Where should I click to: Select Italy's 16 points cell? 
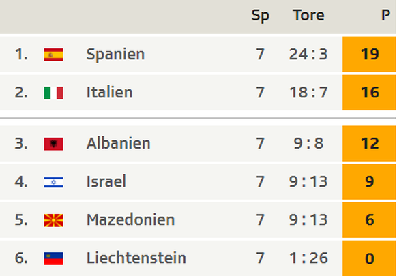pos(369,93)
